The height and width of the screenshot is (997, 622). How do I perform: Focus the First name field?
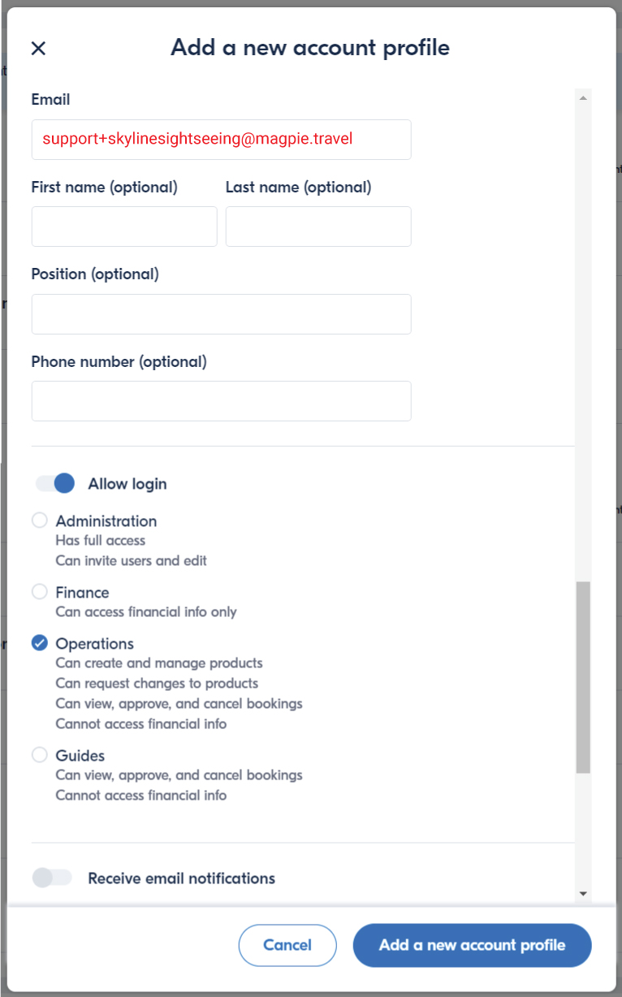pyautogui.click(x=124, y=227)
